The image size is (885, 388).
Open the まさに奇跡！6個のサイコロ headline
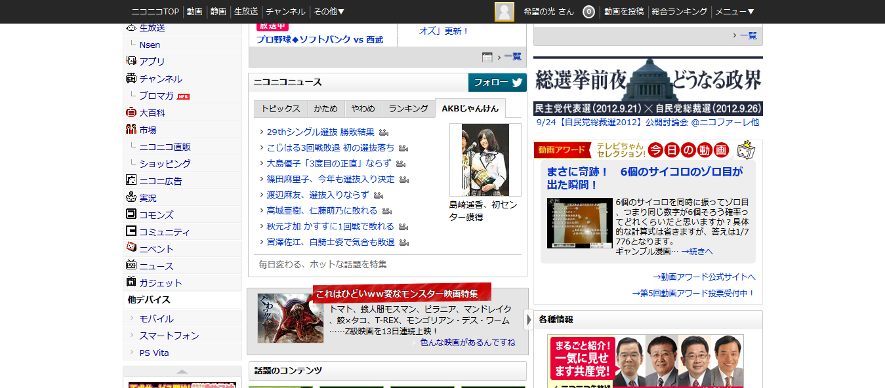[645, 178]
